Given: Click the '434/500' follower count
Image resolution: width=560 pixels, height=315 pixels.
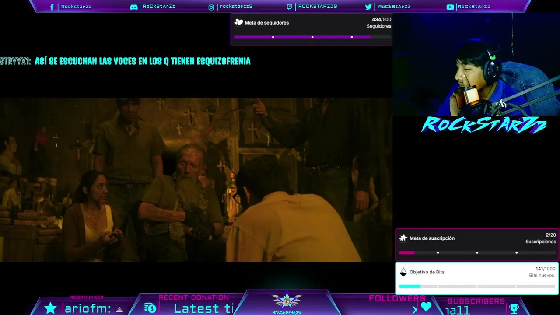Looking at the screenshot, I should point(381,20).
